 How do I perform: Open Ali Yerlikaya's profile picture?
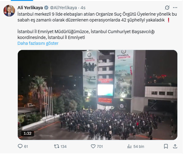tap(9, 11)
